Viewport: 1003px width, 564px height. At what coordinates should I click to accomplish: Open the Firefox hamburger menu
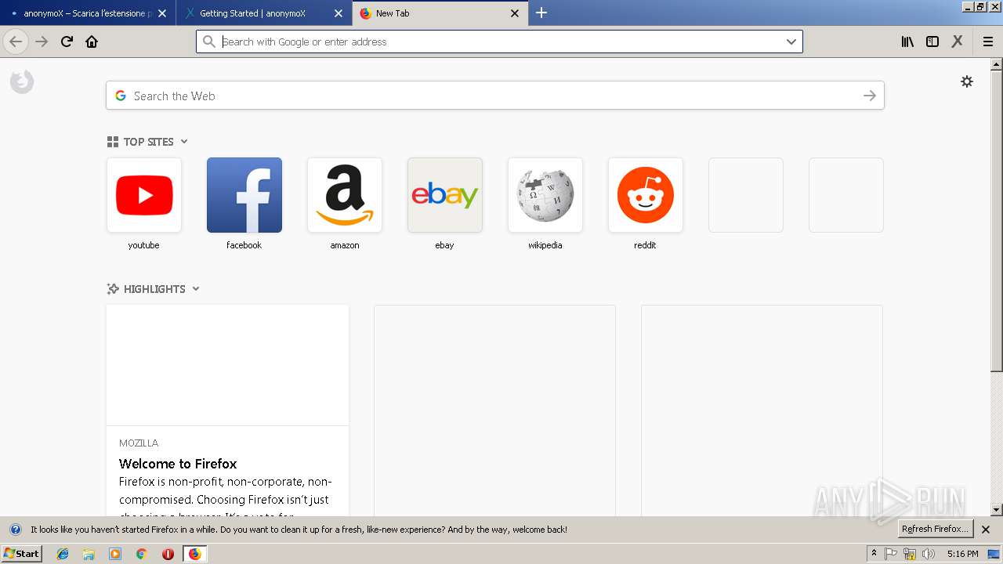click(988, 42)
